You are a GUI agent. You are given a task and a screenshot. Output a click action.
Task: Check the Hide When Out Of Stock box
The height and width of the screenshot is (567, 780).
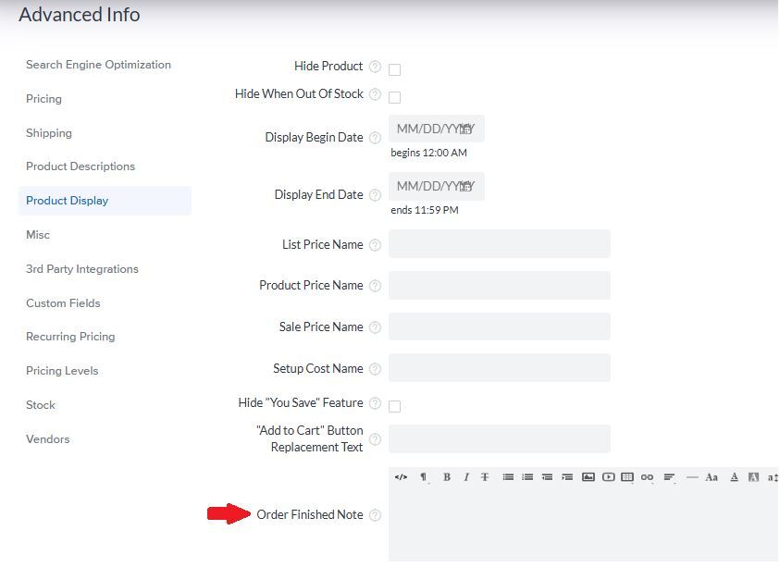pos(394,97)
